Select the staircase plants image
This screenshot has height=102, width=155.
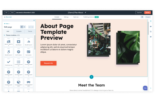[x=99, y=39]
